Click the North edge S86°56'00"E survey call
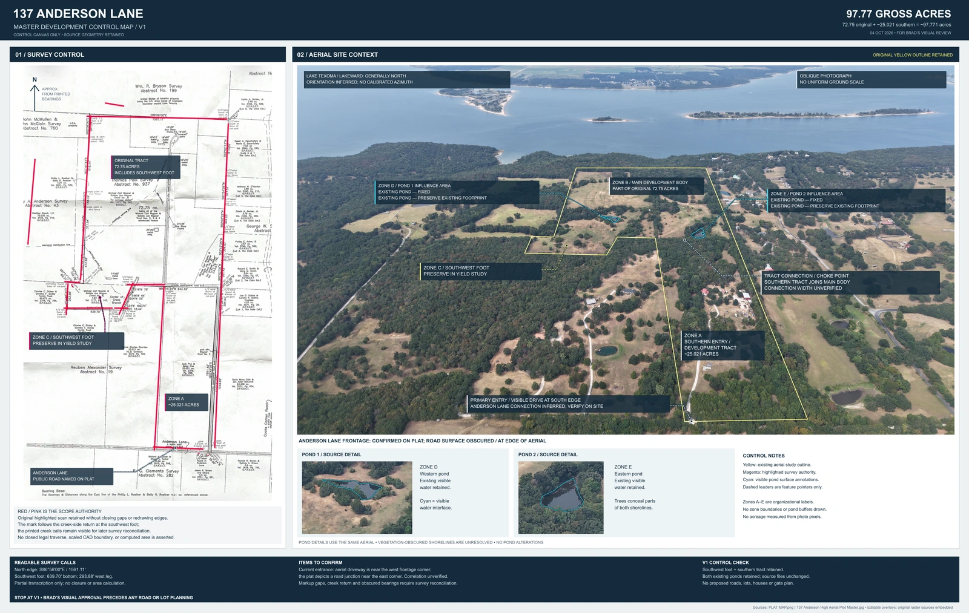This screenshot has width=969, height=613. point(50,570)
